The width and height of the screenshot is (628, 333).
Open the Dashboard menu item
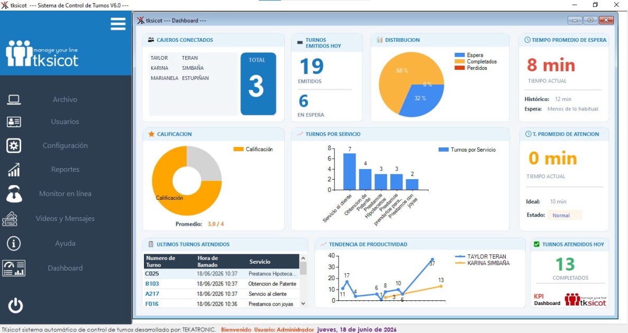tap(65, 268)
